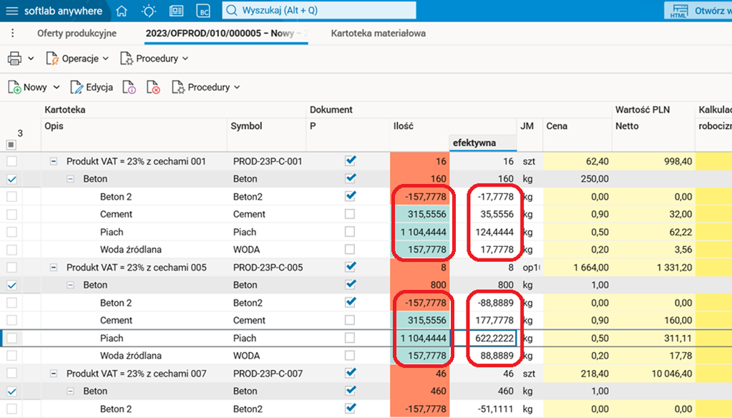Click the delete document icon with red X
This screenshot has width=732, height=418.
[153, 87]
